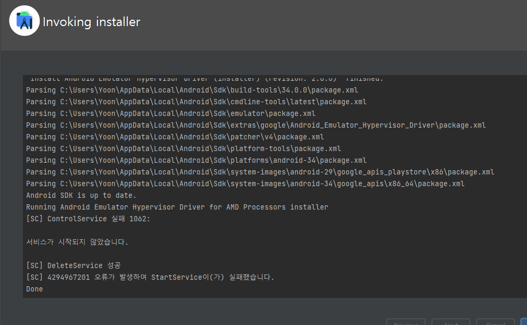Image resolution: width=527 pixels, height=325 pixels.
Task: Click the Sdk\emulator\package.xml parsing line
Action: point(171,113)
